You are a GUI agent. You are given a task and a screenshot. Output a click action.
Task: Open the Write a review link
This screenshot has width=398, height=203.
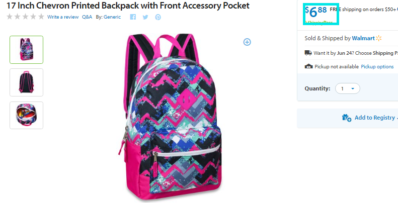coord(63,17)
